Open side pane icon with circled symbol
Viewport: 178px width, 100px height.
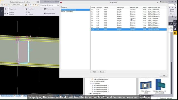[x=175, y=29]
